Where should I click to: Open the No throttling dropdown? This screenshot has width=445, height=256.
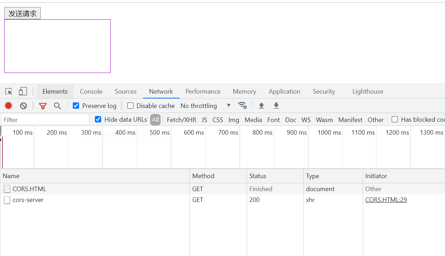[x=206, y=106]
